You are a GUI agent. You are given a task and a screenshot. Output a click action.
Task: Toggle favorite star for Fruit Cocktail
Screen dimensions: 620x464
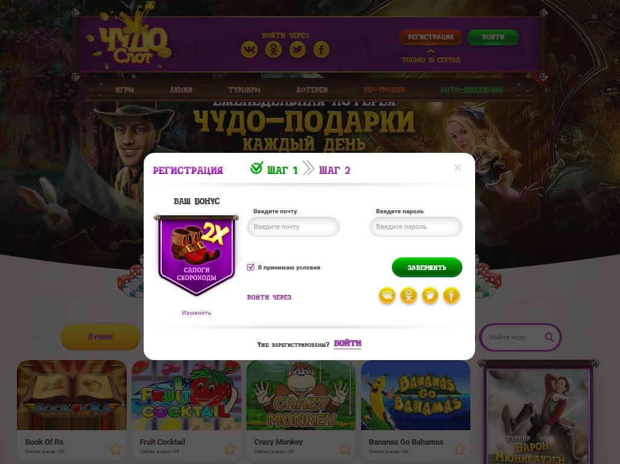pyautogui.click(x=230, y=449)
